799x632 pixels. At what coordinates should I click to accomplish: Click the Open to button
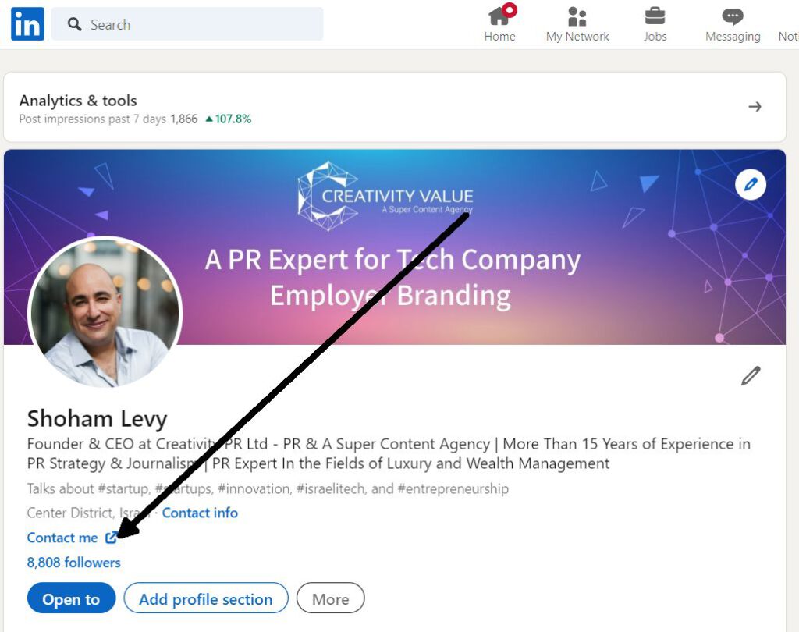click(x=71, y=598)
